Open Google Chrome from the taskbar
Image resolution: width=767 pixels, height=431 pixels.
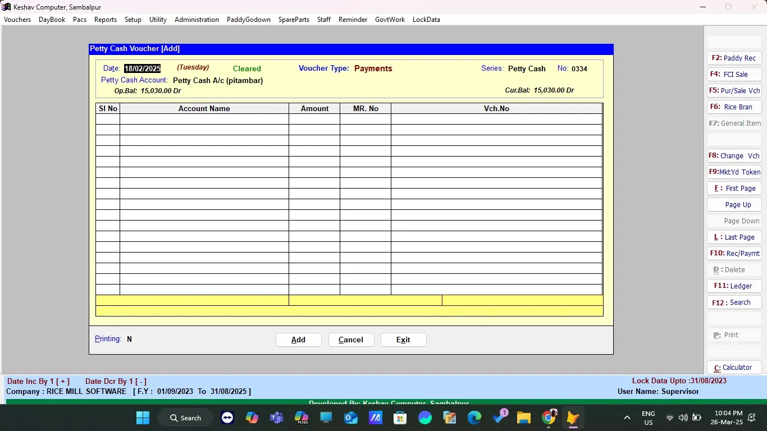pyautogui.click(x=549, y=418)
